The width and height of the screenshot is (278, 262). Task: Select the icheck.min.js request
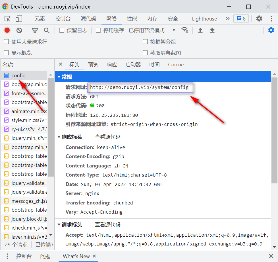pos(24,228)
